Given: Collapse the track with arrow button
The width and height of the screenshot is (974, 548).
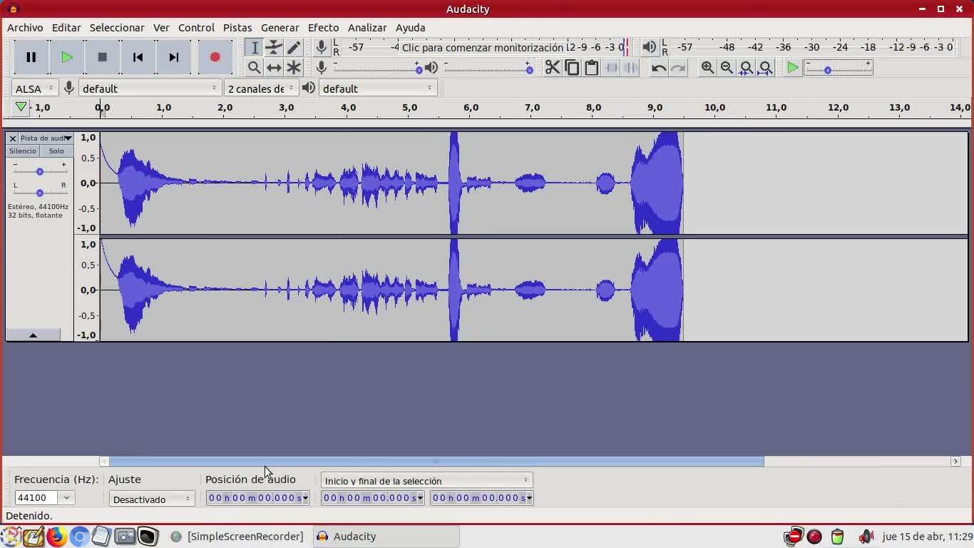Looking at the screenshot, I should (33, 335).
